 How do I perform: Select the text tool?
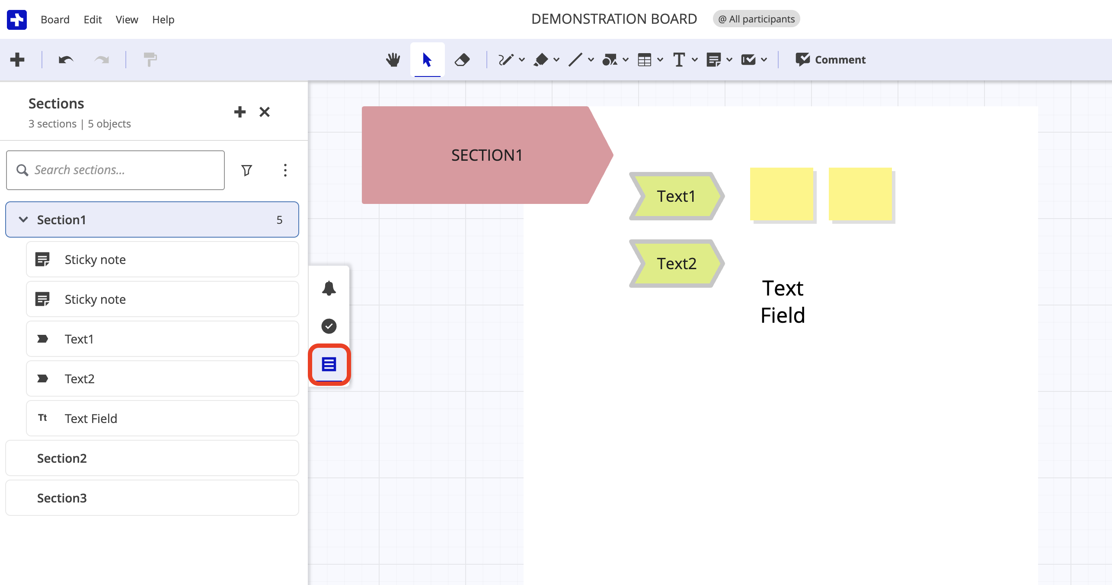coord(679,60)
